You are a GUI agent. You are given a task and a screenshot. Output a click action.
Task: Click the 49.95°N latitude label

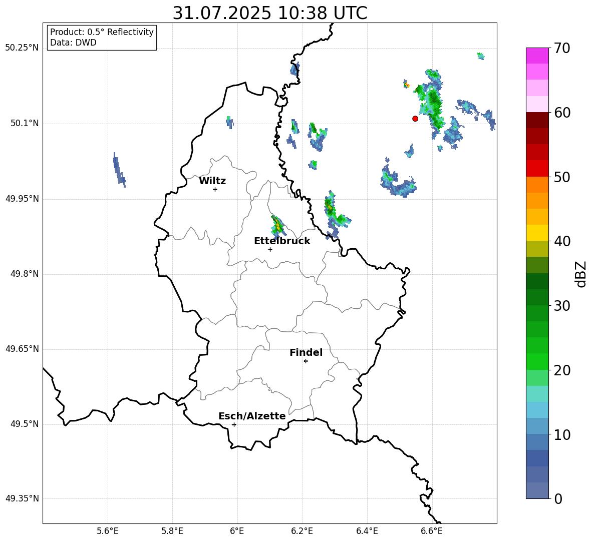tap(22, 198)
